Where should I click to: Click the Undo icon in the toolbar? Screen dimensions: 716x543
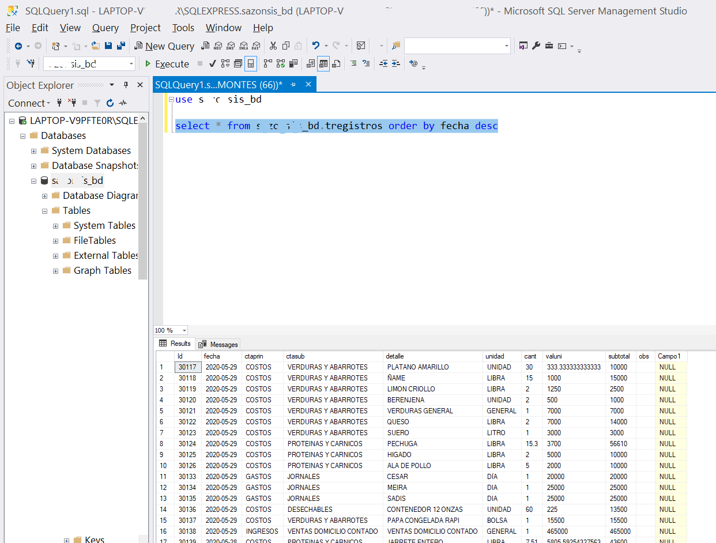pyautogui.click(x=316, y=46)
